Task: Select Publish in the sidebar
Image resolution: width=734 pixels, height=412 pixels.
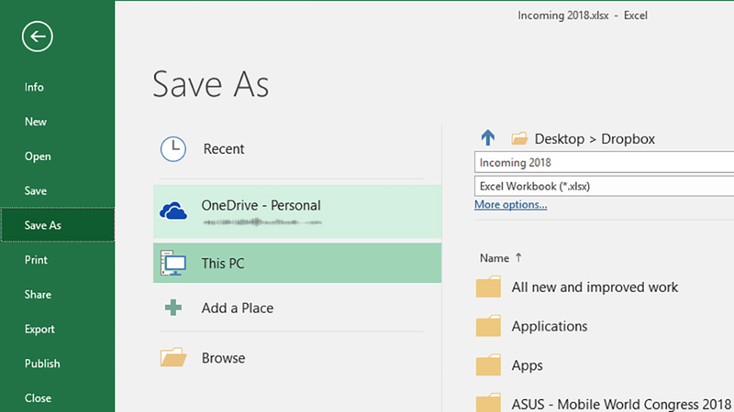Action: pyautogui.click(x=42, y=363)
